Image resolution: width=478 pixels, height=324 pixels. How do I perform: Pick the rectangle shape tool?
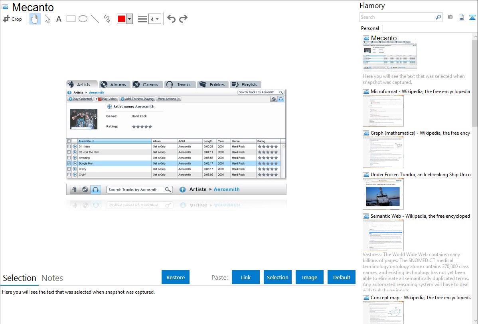(x=71, y=19)
